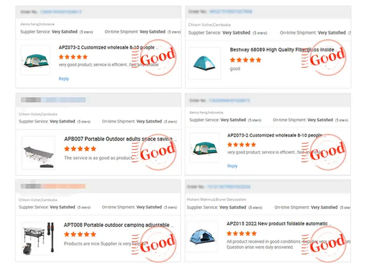The width and height of the screenshot is (365, 274).
Task: Click the green family tent thumbnail in first review
Action: click(x=35, y=60)
